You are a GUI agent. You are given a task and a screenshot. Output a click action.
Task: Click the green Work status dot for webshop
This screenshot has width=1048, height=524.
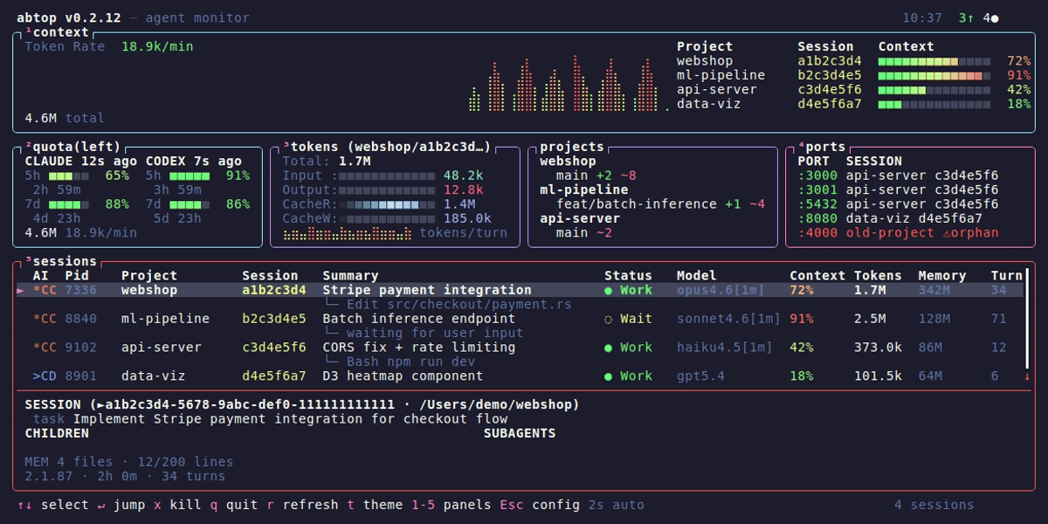609,290
